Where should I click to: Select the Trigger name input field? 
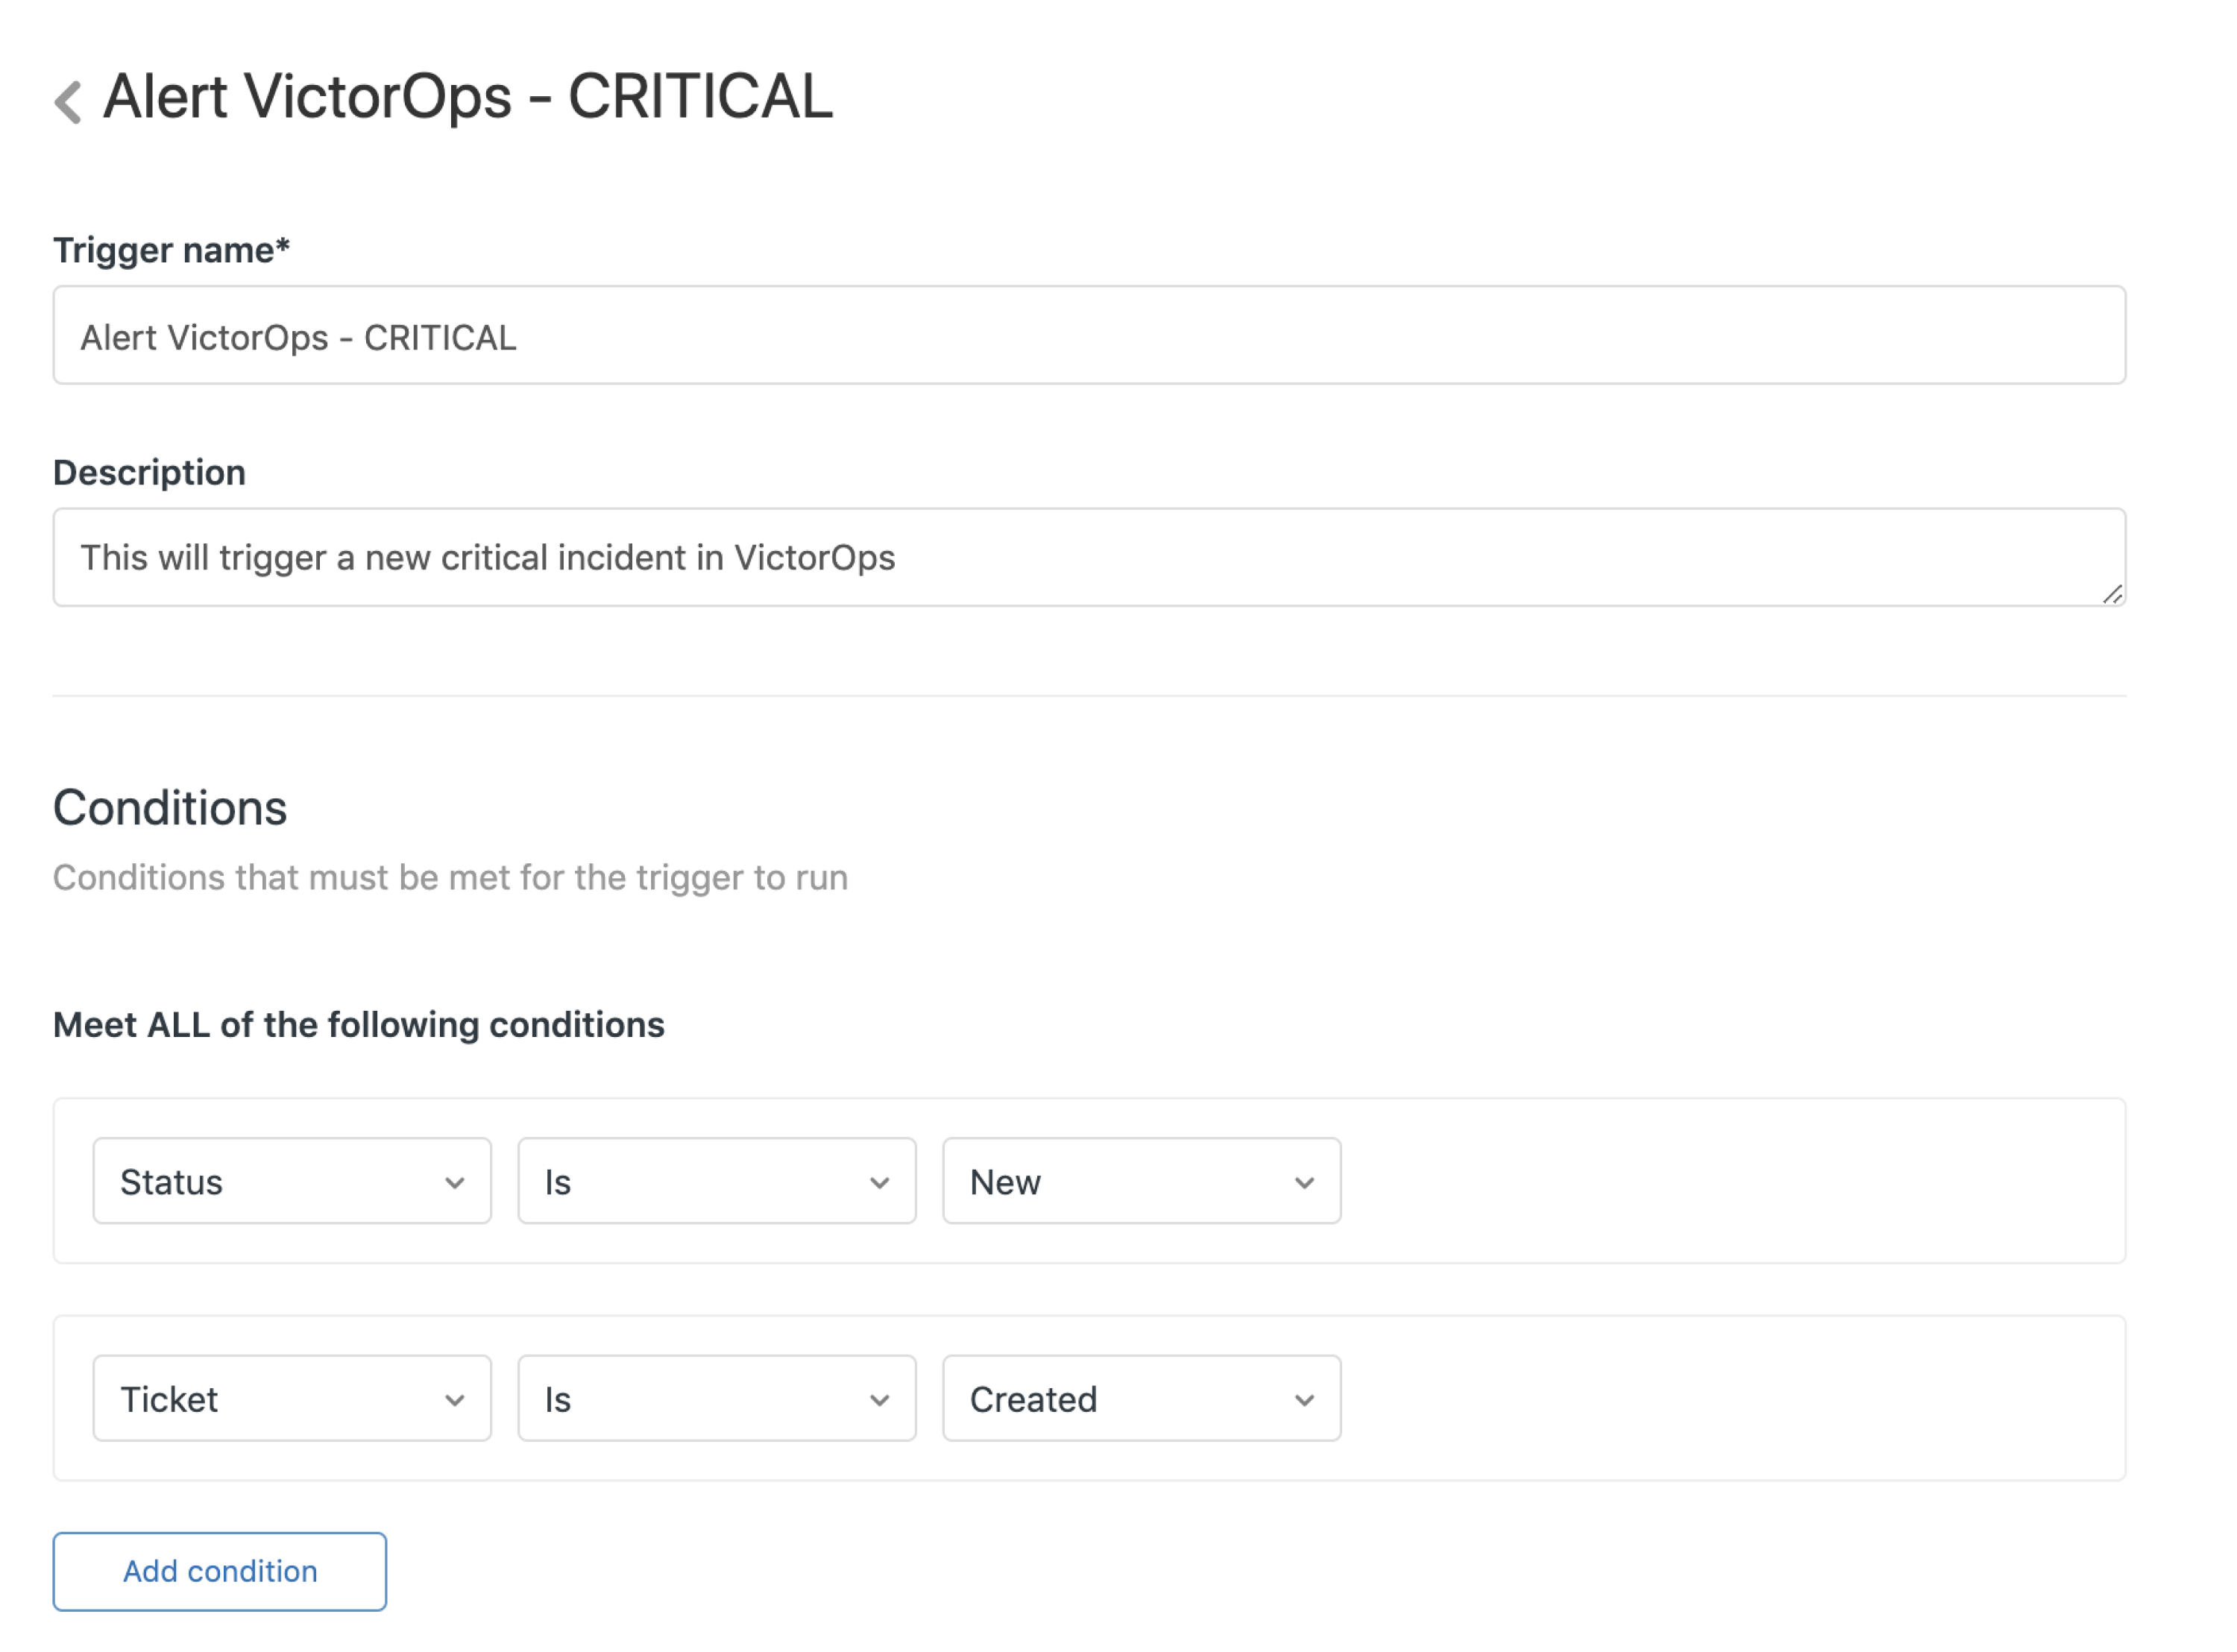[x=1089, y=336]
